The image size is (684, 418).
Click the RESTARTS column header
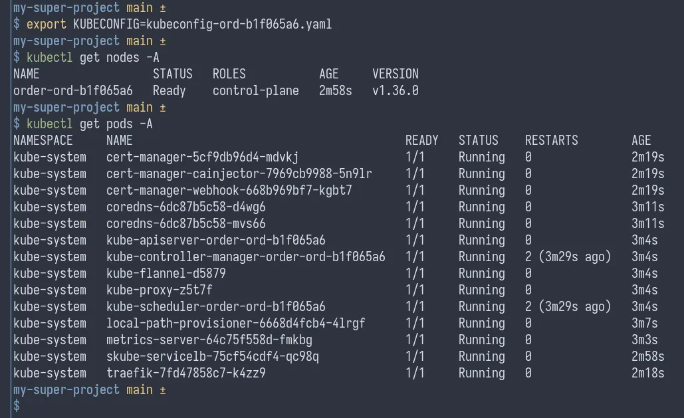552,140
